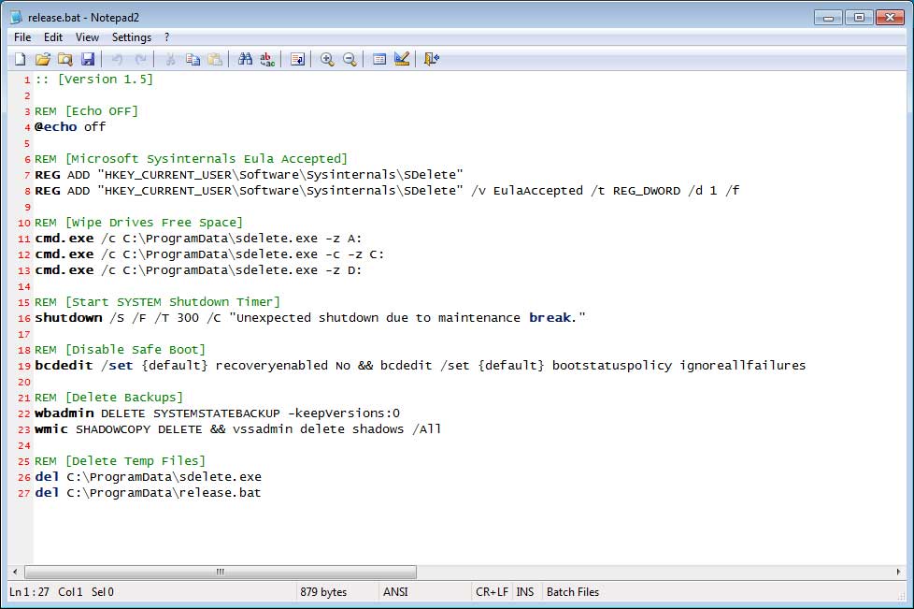Click 'REM [Start SYSTEM Shutdown Timer]' comment
This screenshot has width=914, height=609.
(157, 301)
